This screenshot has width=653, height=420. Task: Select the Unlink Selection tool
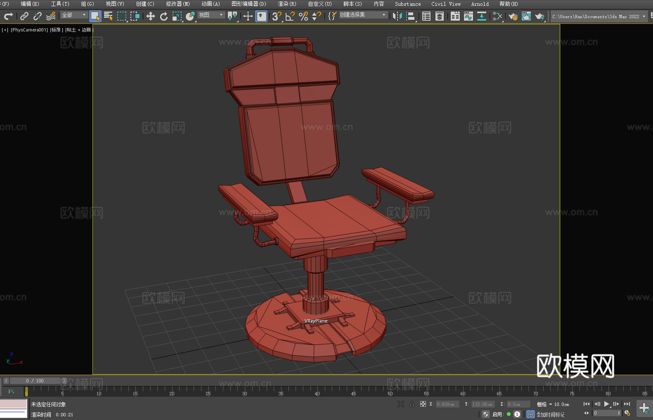[38, 16]
